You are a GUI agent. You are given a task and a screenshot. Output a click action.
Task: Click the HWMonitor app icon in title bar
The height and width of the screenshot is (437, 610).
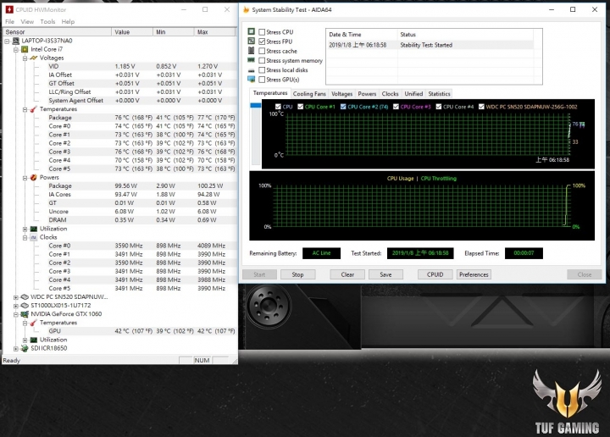click(9, 9)
